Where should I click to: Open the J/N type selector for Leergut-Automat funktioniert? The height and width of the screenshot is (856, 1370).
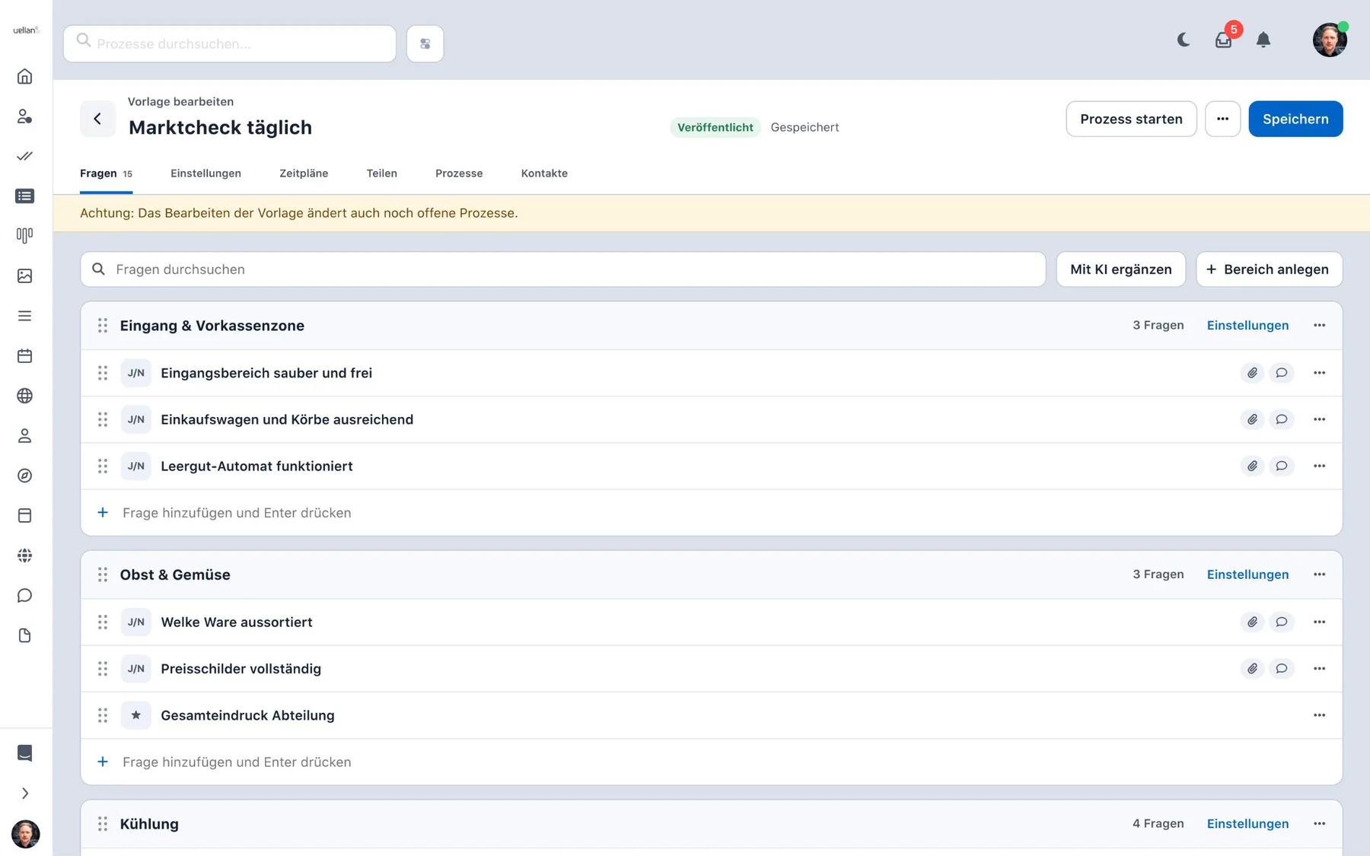pyautogui.click(x=135, y=466)
